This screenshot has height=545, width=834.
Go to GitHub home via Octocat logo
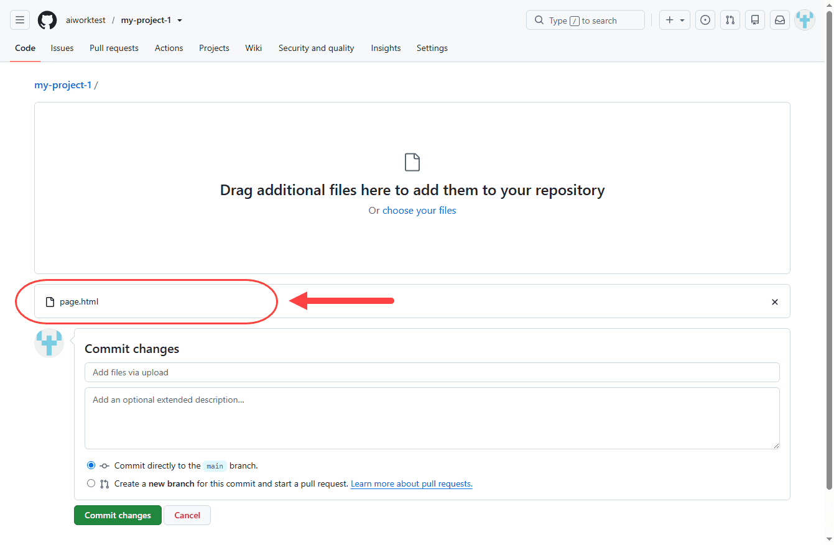point(47,20)
